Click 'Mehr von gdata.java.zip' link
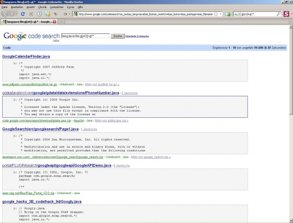This screenshot has width=293, height=223. coord(111,121)
